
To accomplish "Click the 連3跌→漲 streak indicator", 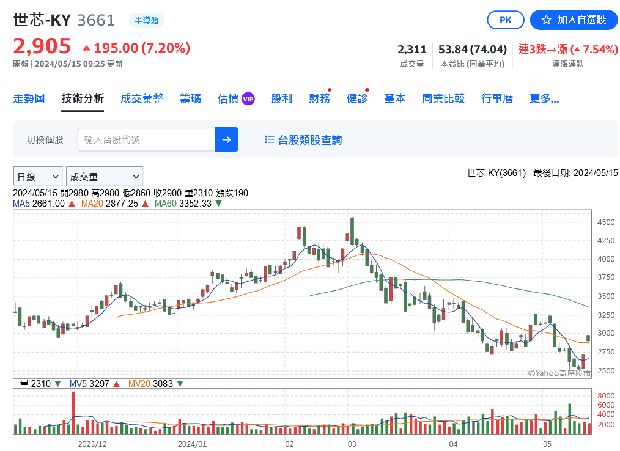I will tap(568, 50).
